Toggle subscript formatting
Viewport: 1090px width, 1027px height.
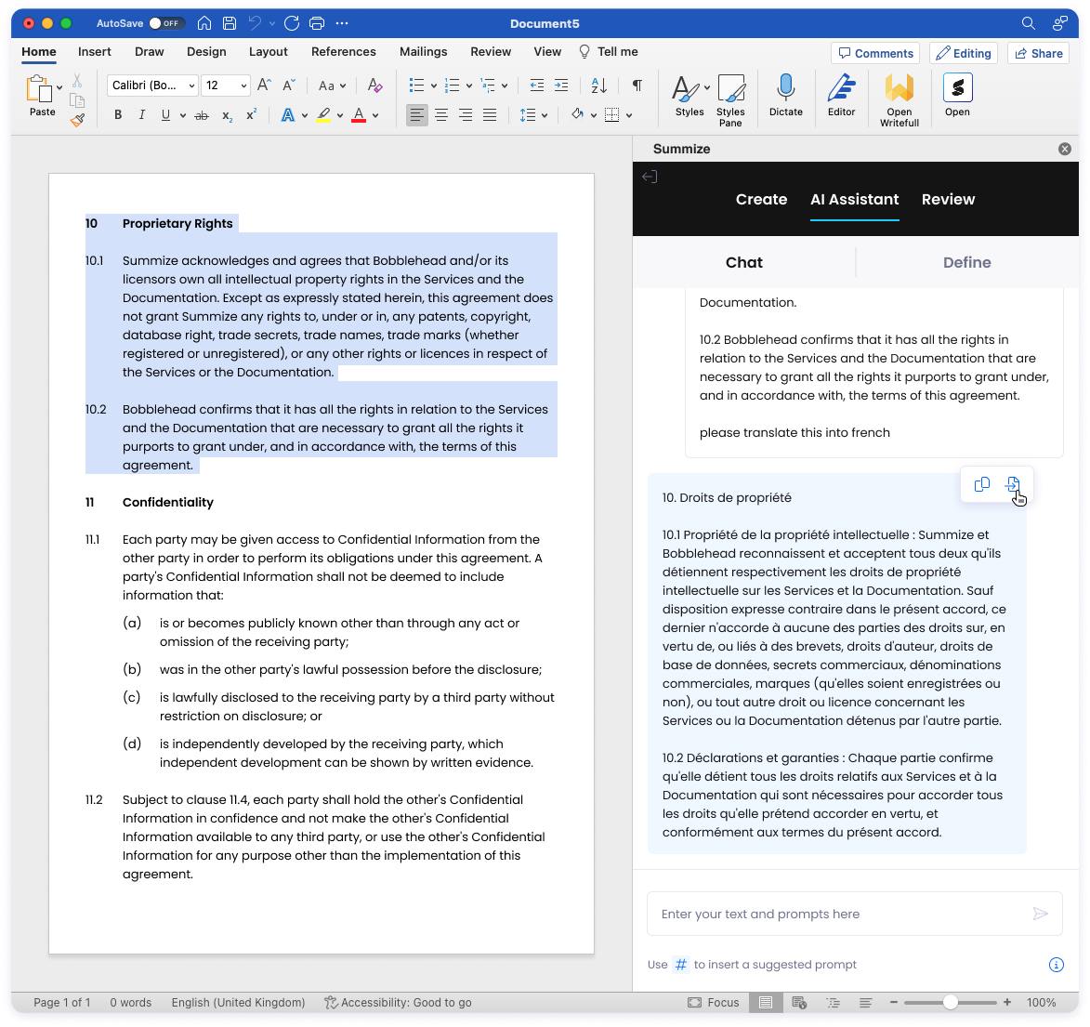228,115
